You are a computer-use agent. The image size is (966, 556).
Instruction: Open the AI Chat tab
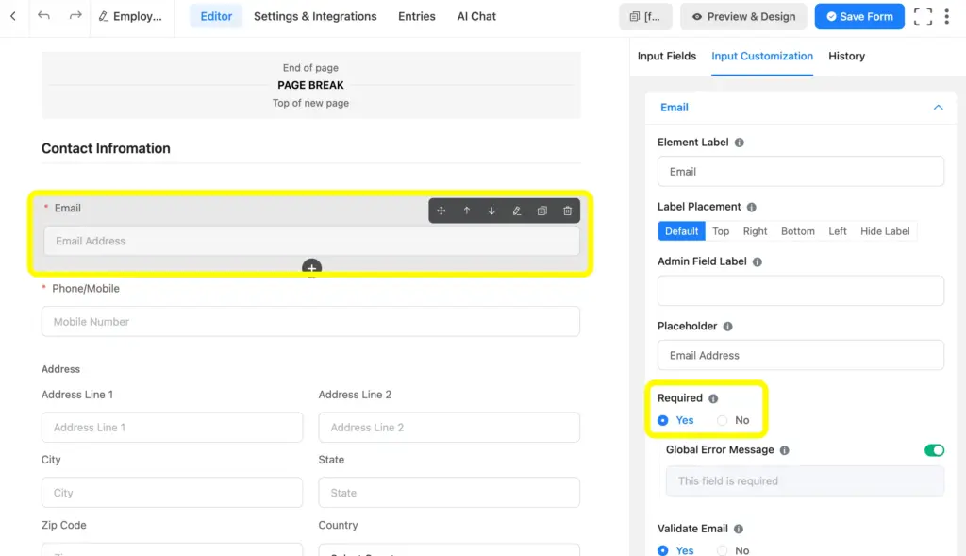coord(476,17)
